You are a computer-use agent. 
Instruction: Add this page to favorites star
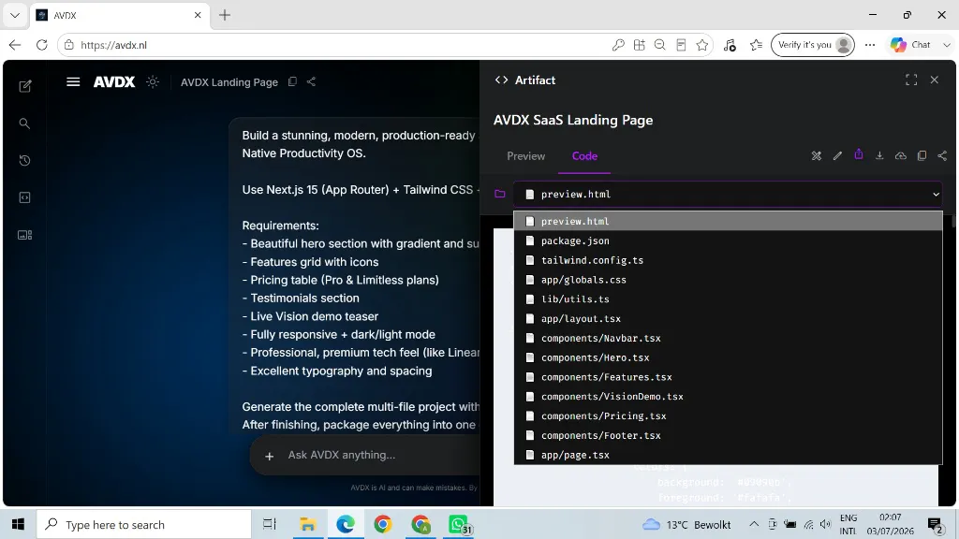[702, 45]
